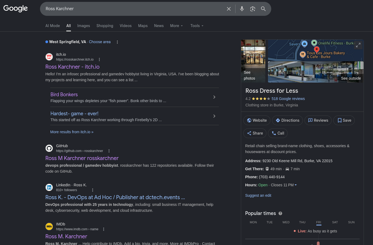373x245 pixels.
Task: Open the Popular times help icon
Action: pyautogui.click(x=280, y=213)
